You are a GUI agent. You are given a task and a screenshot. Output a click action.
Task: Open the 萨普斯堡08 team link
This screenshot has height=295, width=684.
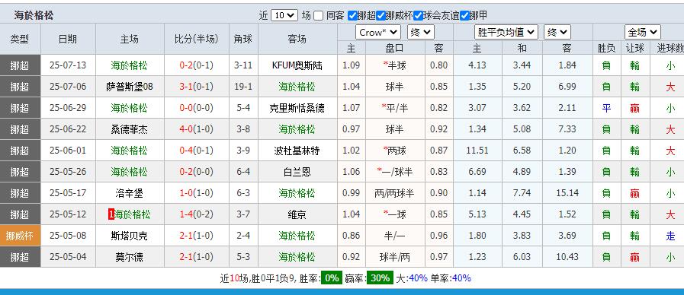click(x=129, y=87)
